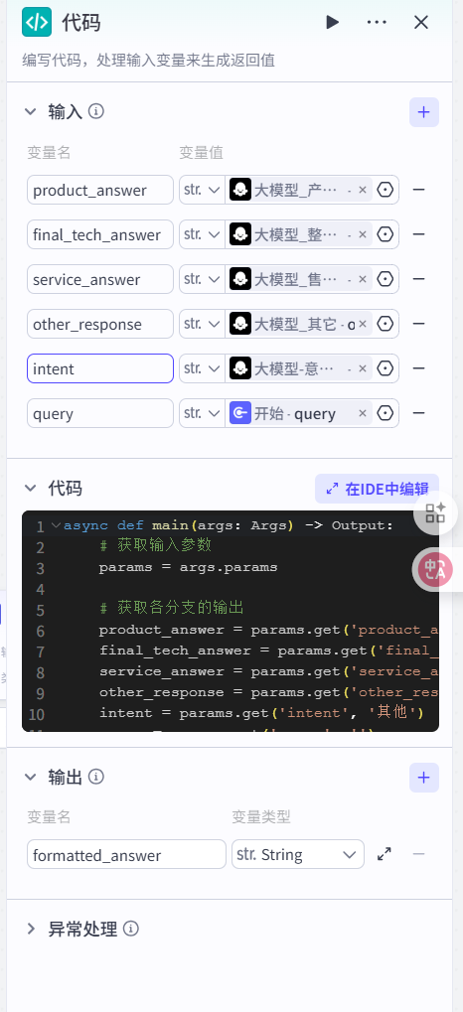Open the str. String type dropdown

298,854
